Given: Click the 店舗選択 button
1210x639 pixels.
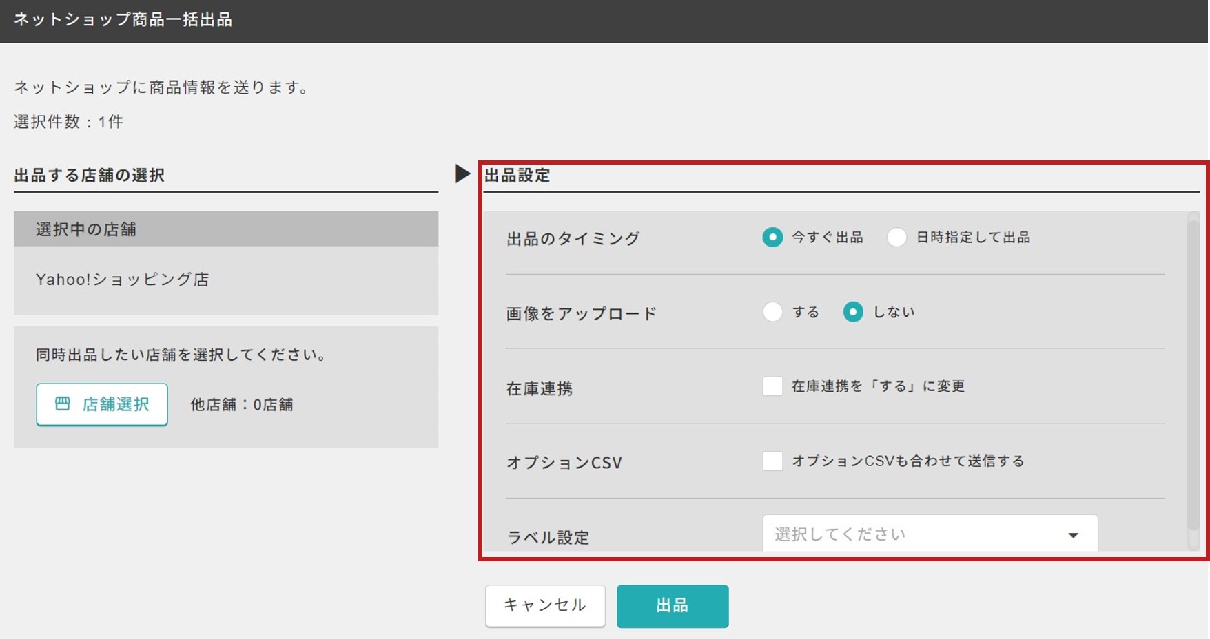Looking at the screenshot, I should pyautogui.click(x=102, y=404).
